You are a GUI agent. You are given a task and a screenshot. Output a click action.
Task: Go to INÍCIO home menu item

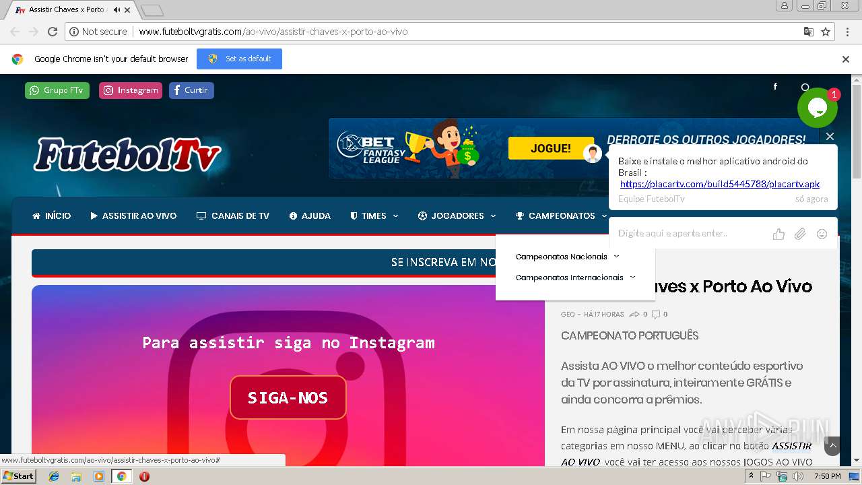pyautogui.click(x=51, y=216)
